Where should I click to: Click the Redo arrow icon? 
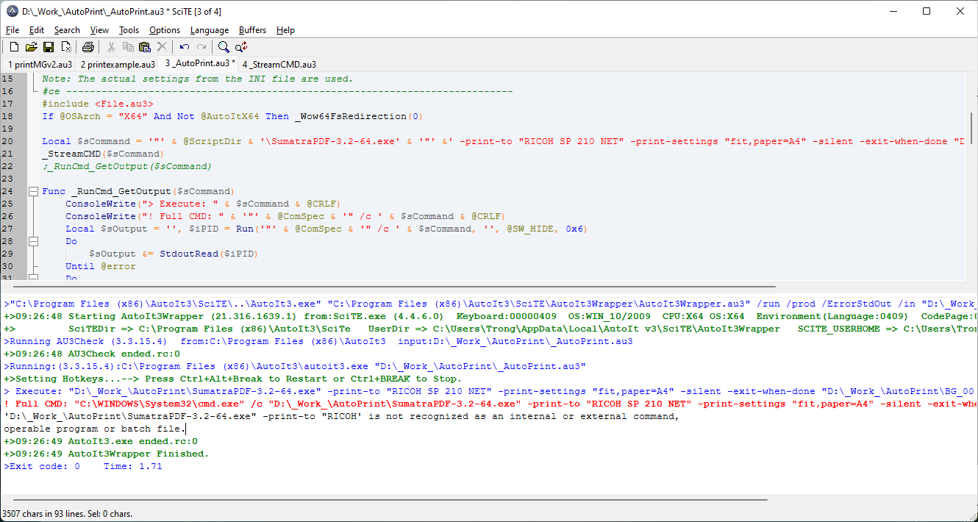click(x=201, y=47)
